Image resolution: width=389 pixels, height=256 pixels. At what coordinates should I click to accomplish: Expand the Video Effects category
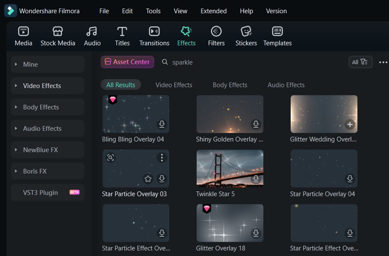point(48,86)
